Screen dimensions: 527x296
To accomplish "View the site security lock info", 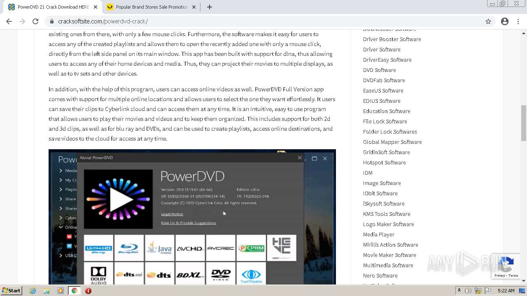I will 52,21.
